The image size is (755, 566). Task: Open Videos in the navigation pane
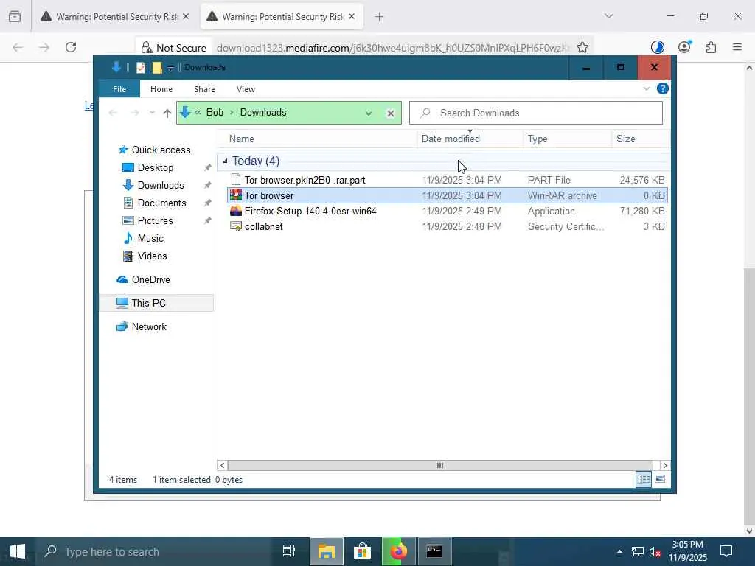pos(145,256)
